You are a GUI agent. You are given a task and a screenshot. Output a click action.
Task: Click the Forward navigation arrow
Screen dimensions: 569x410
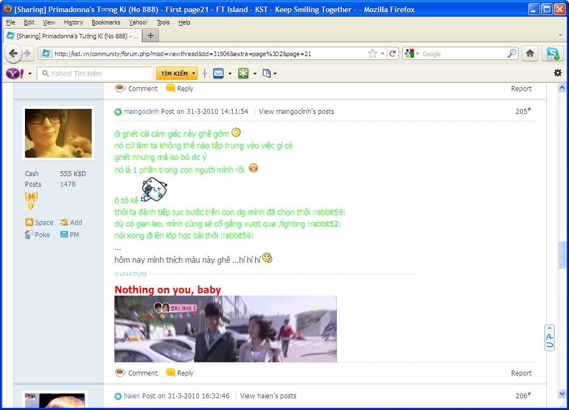point(28,54)
